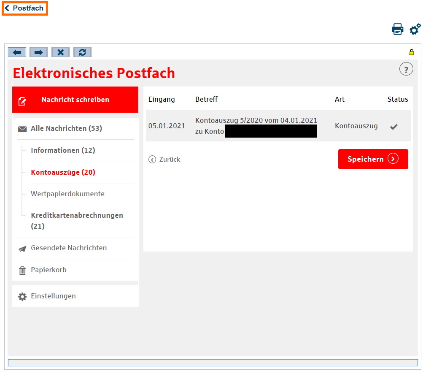Viewport: 423px width, 371px height.
Task: Select the Kontoauszüge (20) category
Action: tap(63, 173)
